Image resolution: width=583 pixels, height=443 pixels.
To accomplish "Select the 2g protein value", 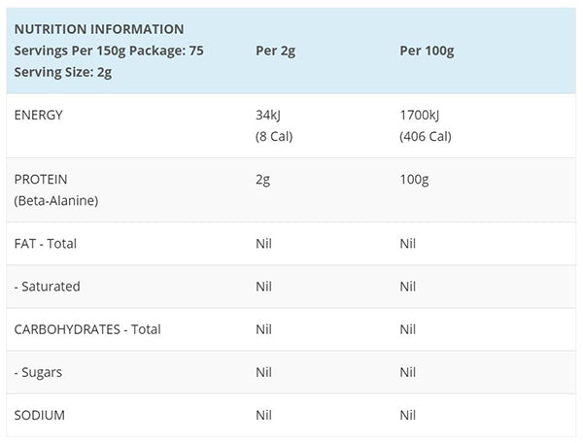I will pyautogui.click(x=260, y=180).
